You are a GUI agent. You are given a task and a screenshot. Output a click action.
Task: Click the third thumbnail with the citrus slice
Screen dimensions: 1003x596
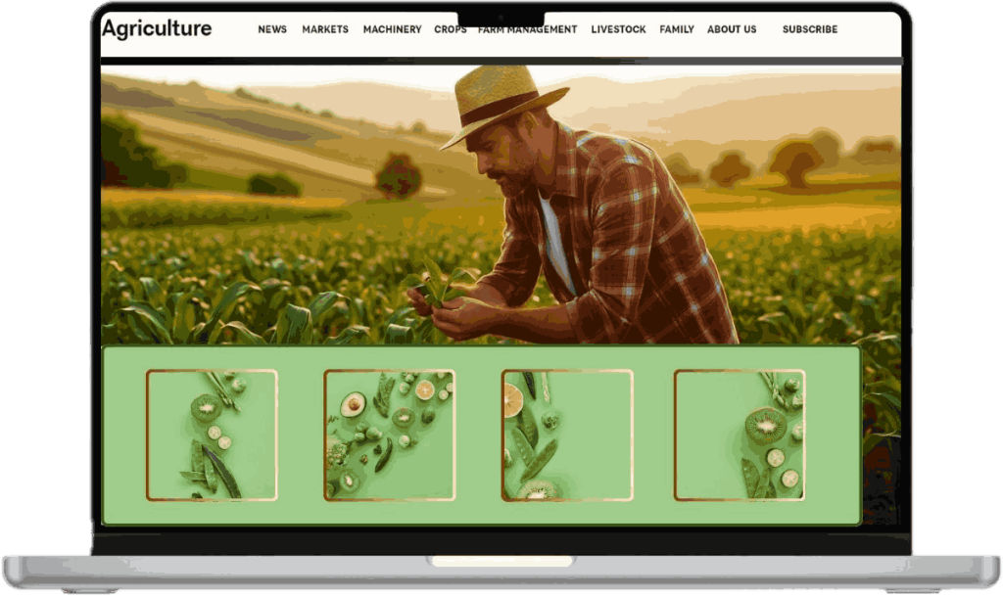coord(567,435)
